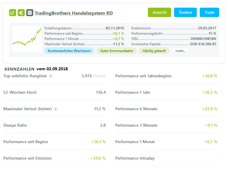Click the +34,6 % value

tap(98, 158)
